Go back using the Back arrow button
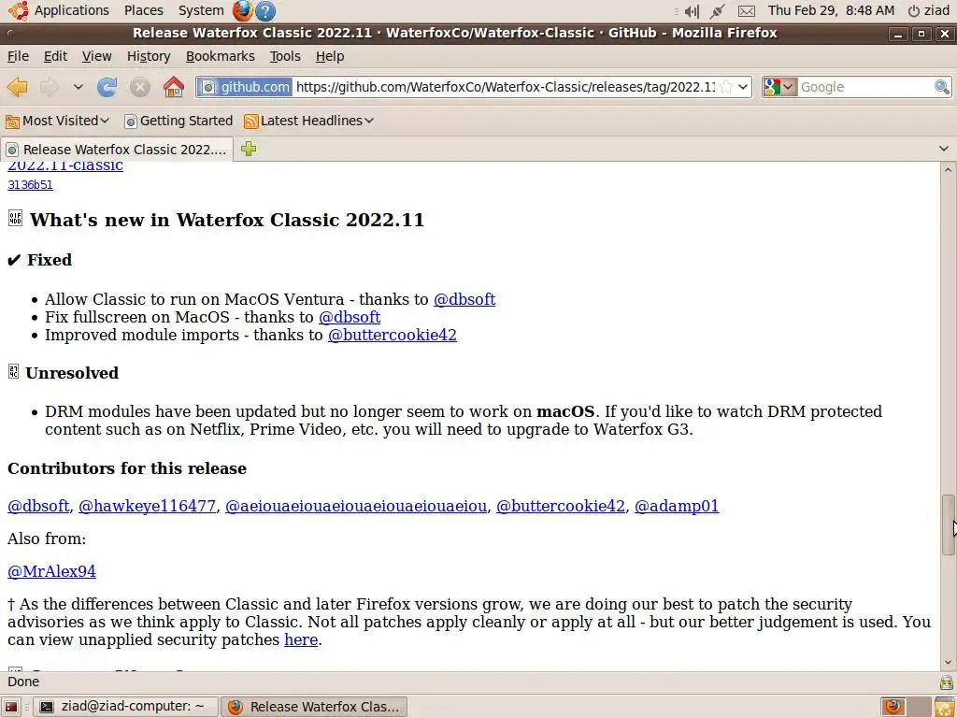Viewport: 957px width, 718px height. [17, 87]
